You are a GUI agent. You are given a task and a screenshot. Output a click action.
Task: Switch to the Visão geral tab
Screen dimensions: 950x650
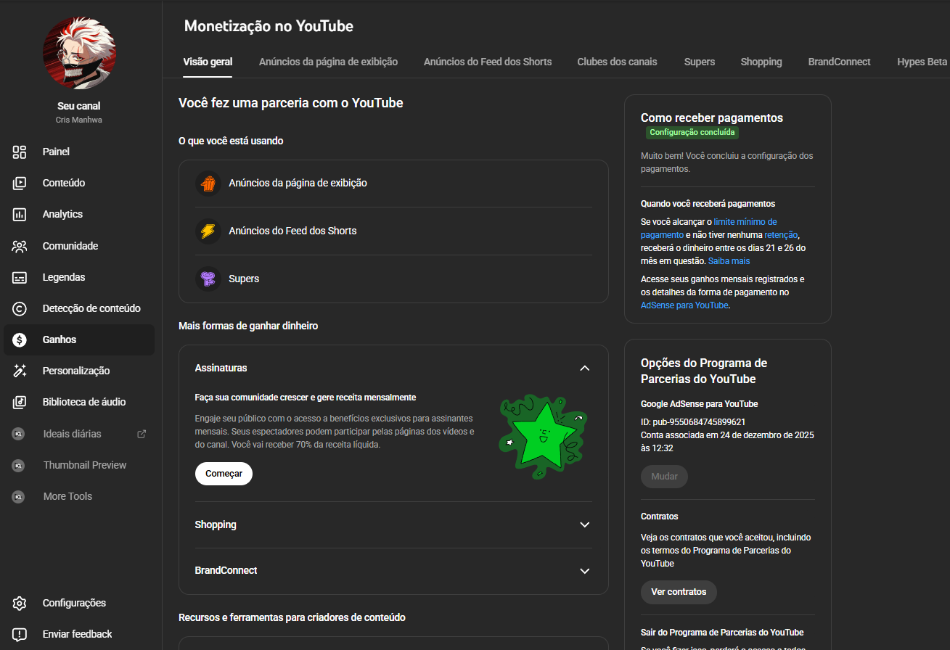pyautogui.click(x=208, y=62)
